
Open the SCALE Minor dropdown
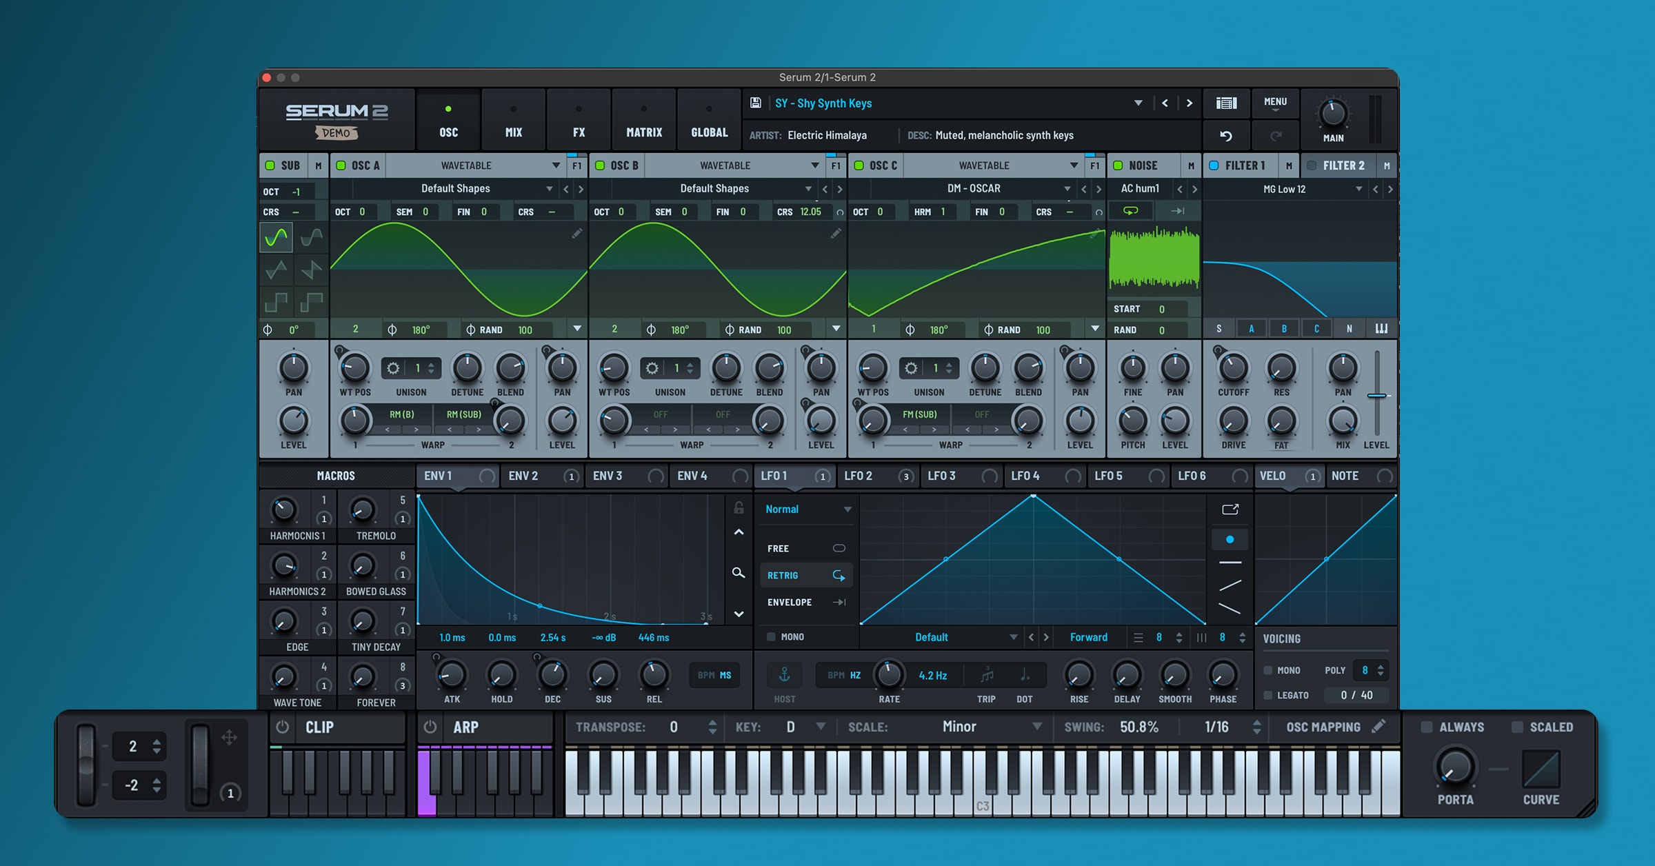point(1037,727)
